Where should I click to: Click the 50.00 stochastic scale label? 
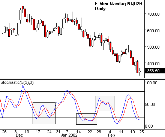point(150,104)
